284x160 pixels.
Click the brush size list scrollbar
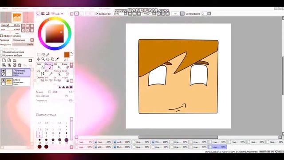pyautogui.click(x=71, y=131)
